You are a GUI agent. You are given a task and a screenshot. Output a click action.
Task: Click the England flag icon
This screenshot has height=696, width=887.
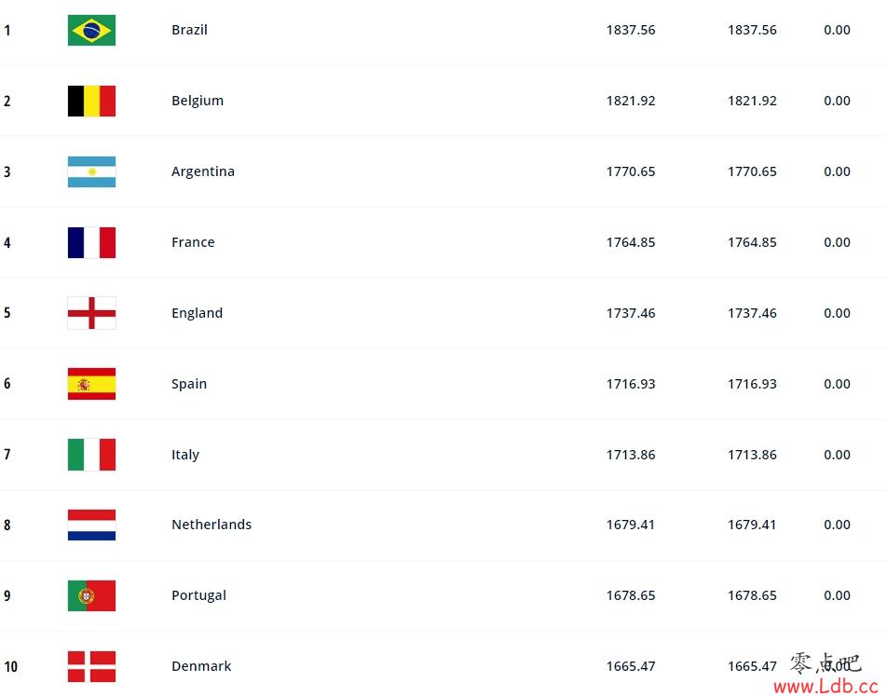point(91,313)
